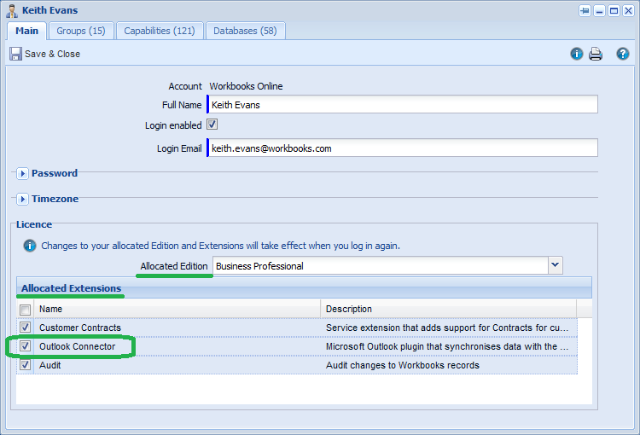640x435 pixels.
Task: Click the pin window icon in title bar
Action: tap(585, 10)
